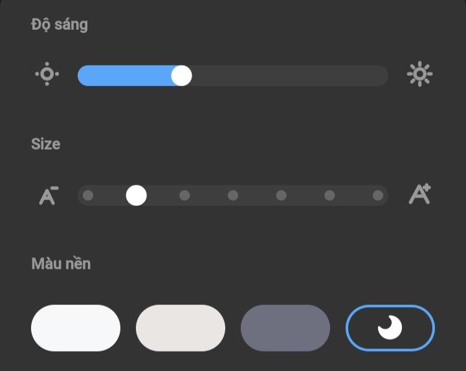
Task: Choose the gray background color
Action: pyautogui.click(x=285, y=328)
